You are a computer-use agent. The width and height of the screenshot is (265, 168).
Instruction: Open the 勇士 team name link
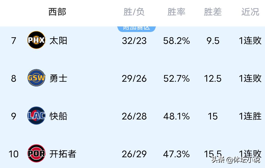click(x=58, y=78)
